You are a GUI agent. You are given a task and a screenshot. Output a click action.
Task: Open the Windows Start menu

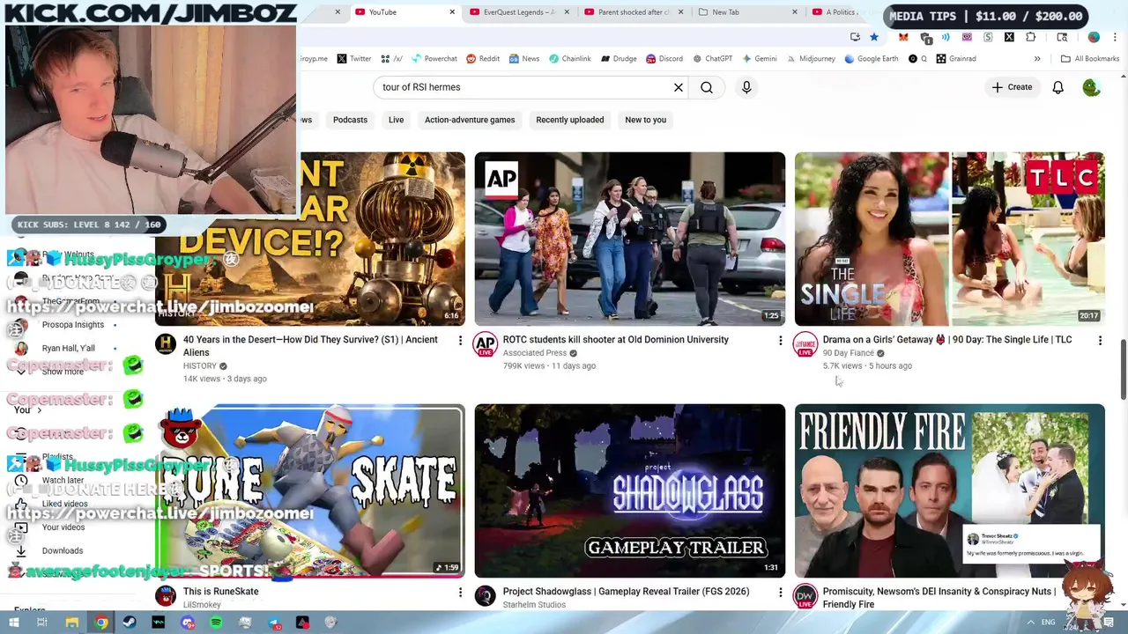14,623
